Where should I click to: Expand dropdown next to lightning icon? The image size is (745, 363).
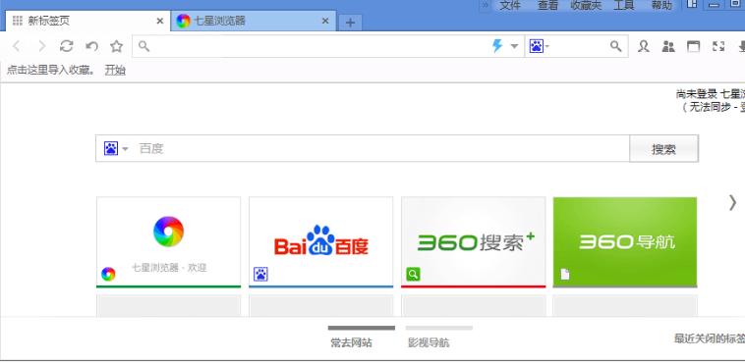point(514,46)
